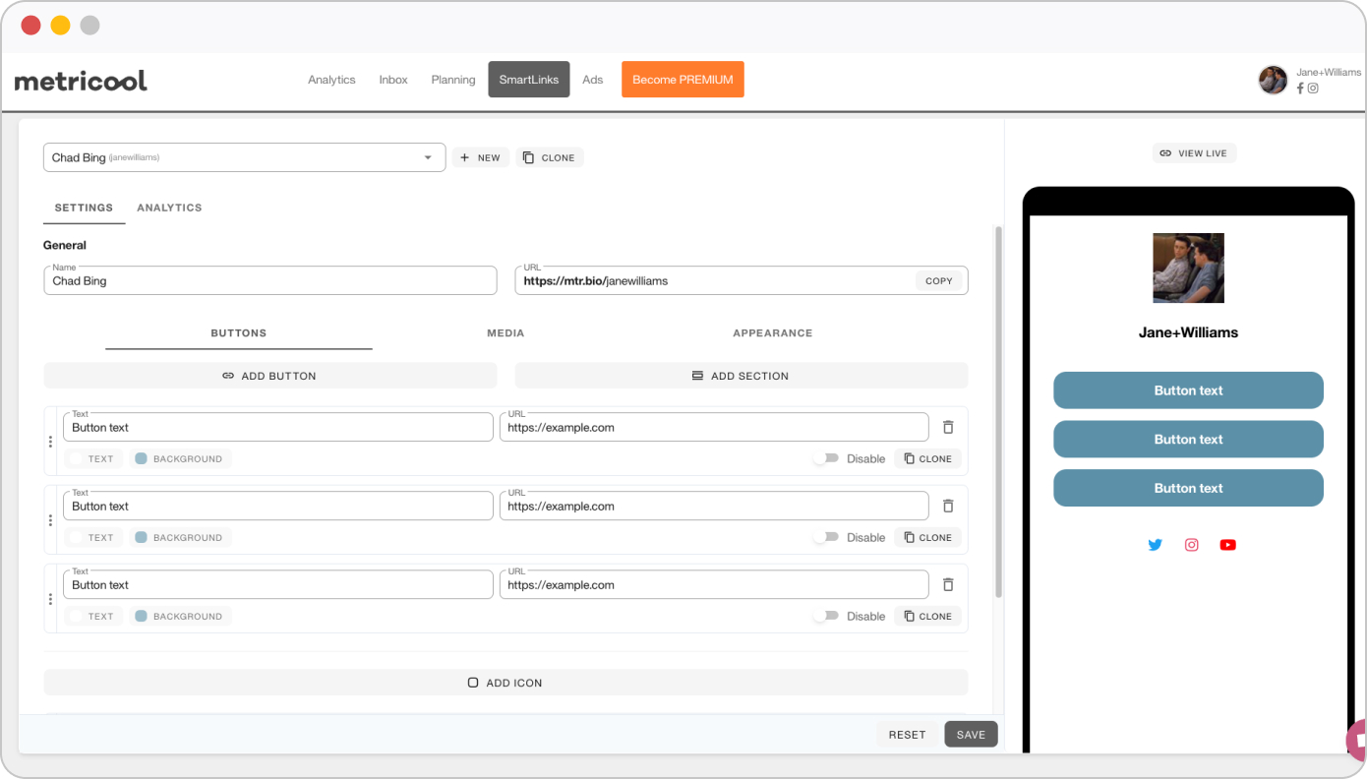The height and width of the screenshot is (779, 1367).
Task: Click the third row's URL input field
Action: click(714, 584)
